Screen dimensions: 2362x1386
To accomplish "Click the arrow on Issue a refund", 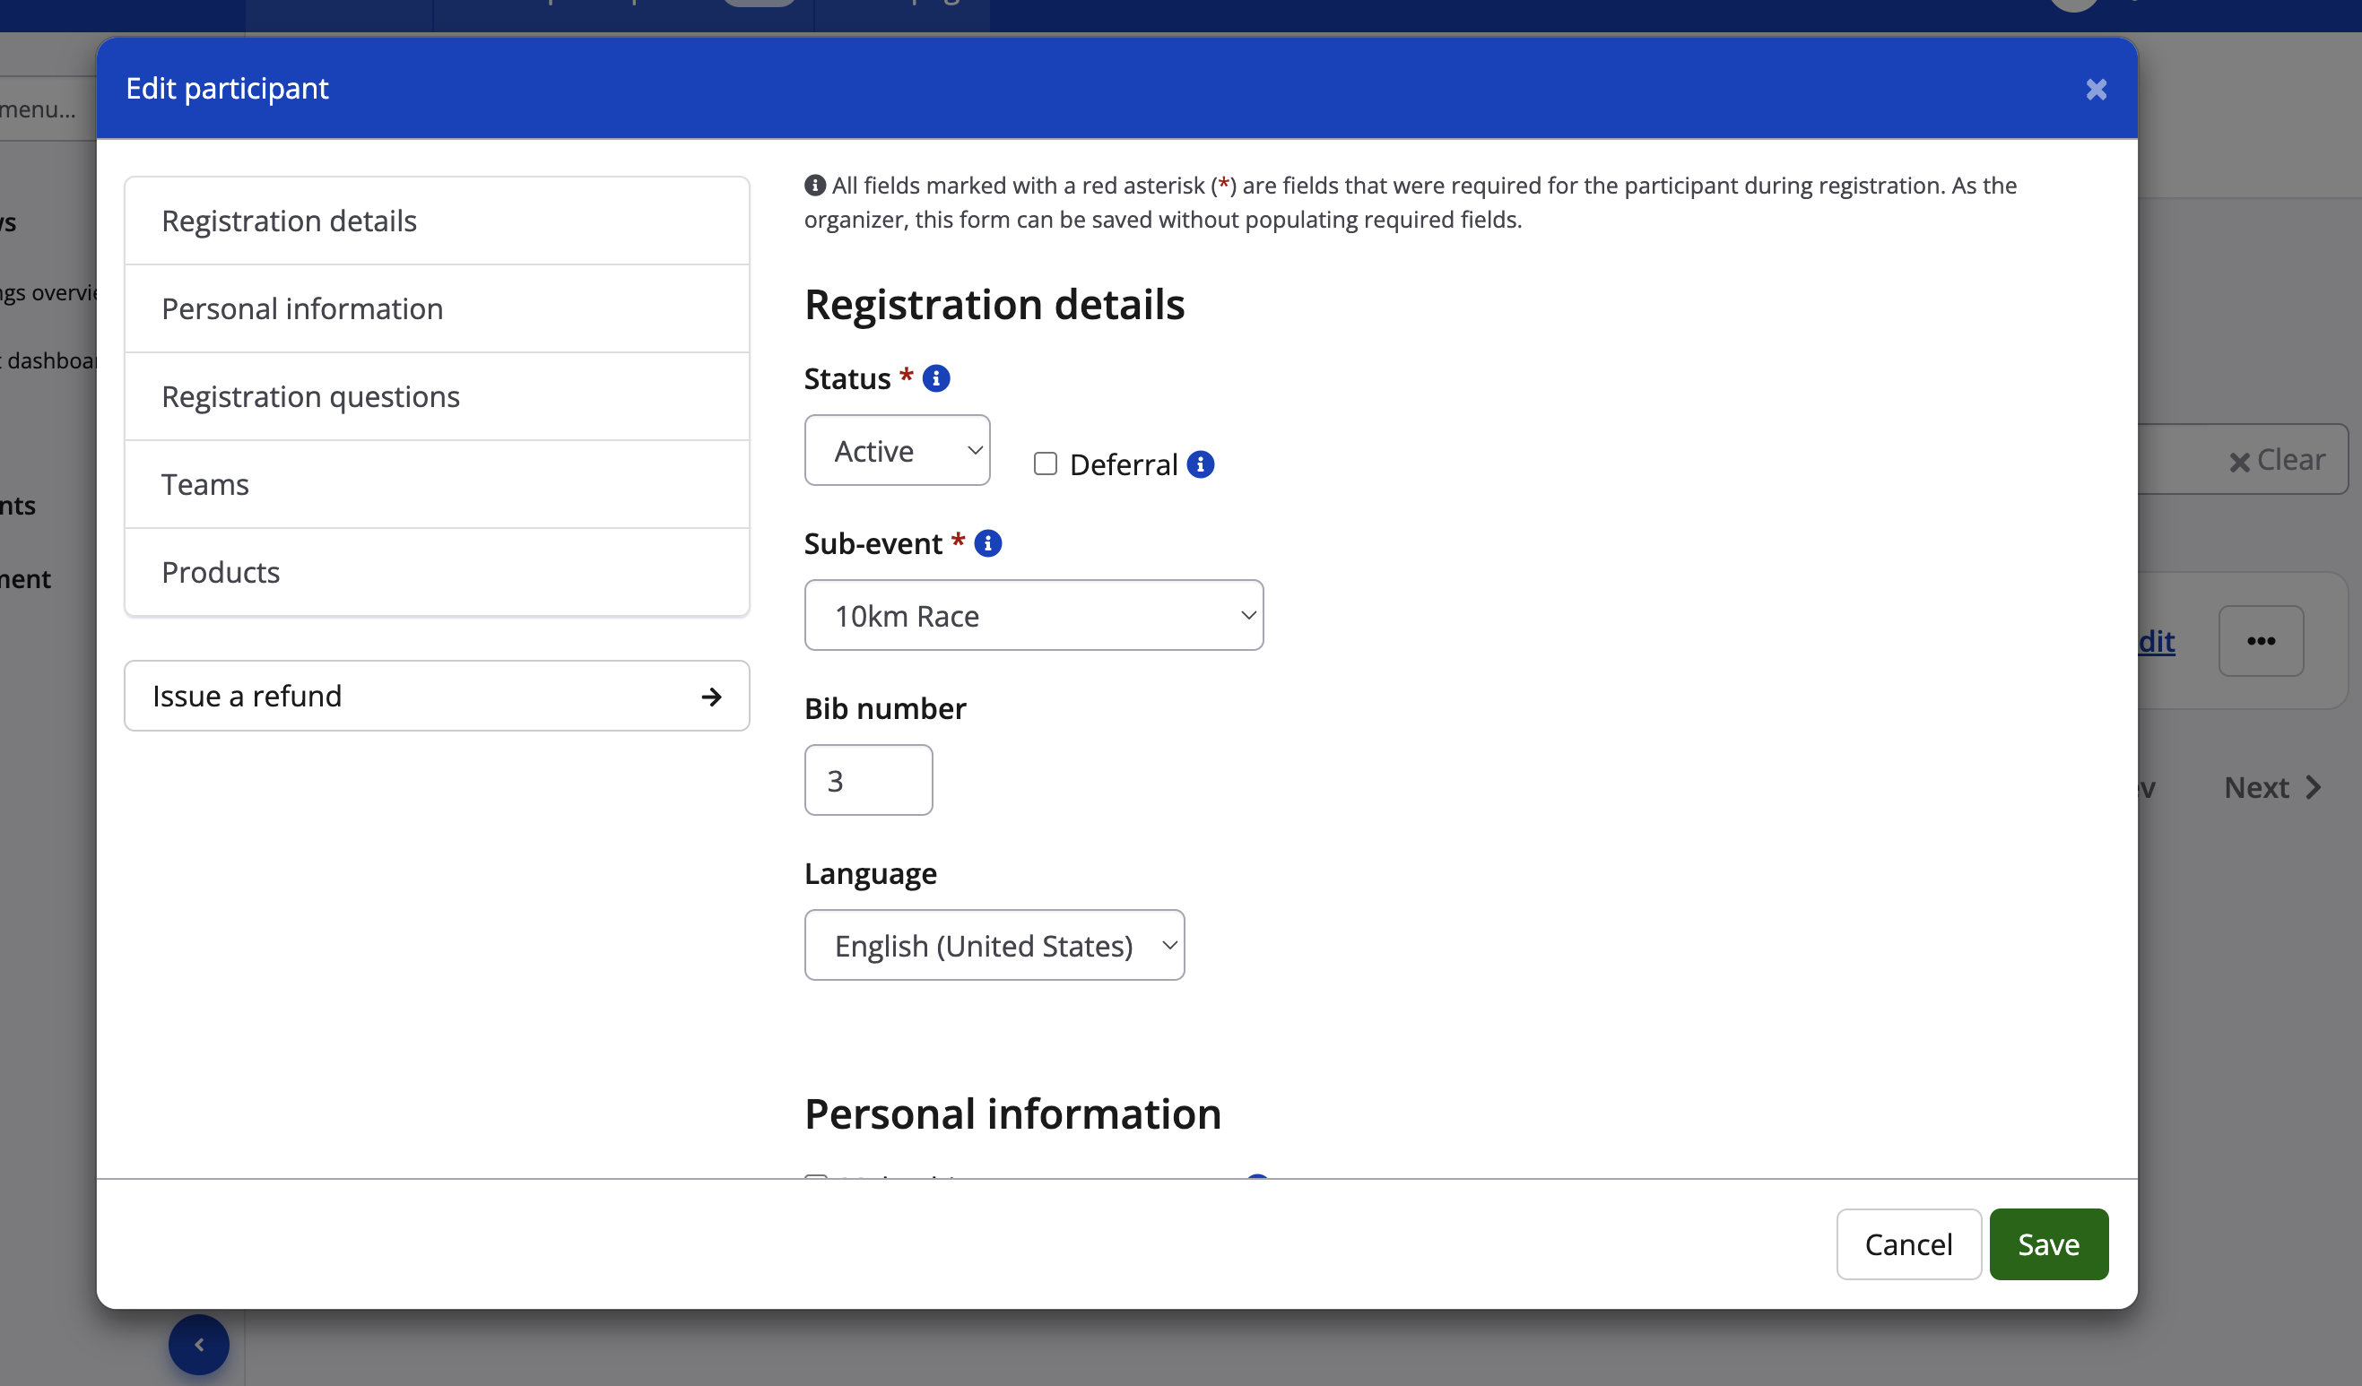I will coord(711,697).
